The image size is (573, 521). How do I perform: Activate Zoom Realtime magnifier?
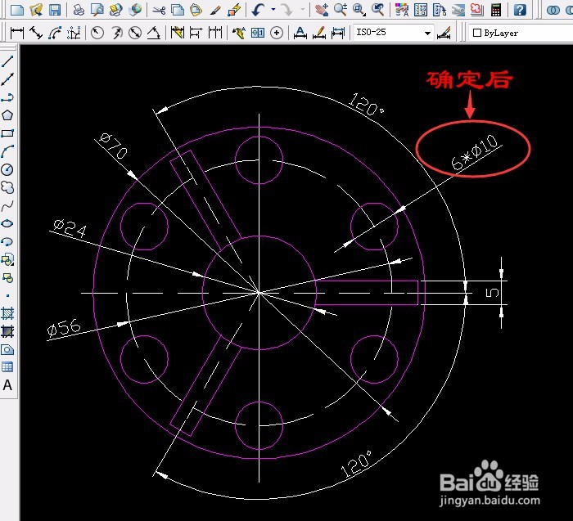341,10
